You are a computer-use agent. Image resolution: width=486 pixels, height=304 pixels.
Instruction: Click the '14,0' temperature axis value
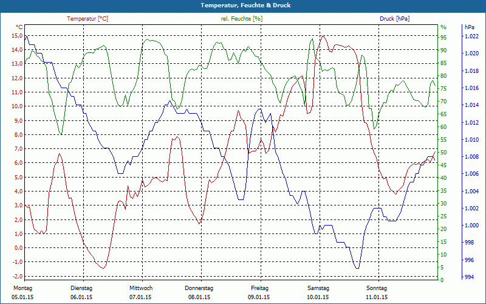tap(17, 50)
